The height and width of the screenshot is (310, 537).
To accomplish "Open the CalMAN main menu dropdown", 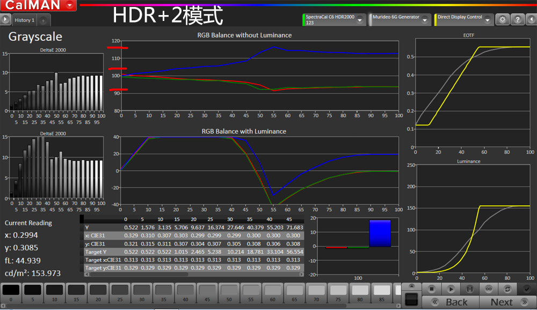I will pyautogui.click(x=69, y=5).
